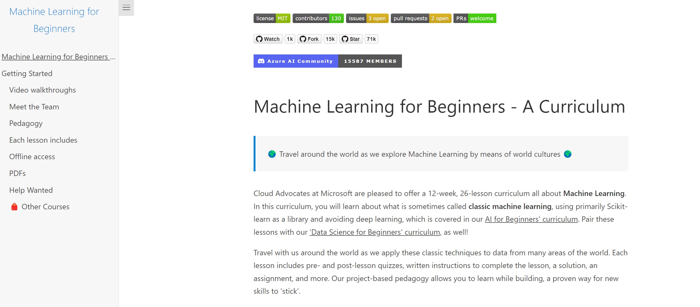Open the license MIT badge
Screen dimensions: 700x307
pos(272,18)
